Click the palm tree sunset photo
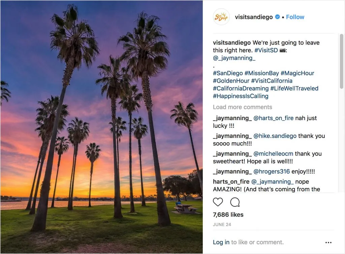 (x=101, y=127)
